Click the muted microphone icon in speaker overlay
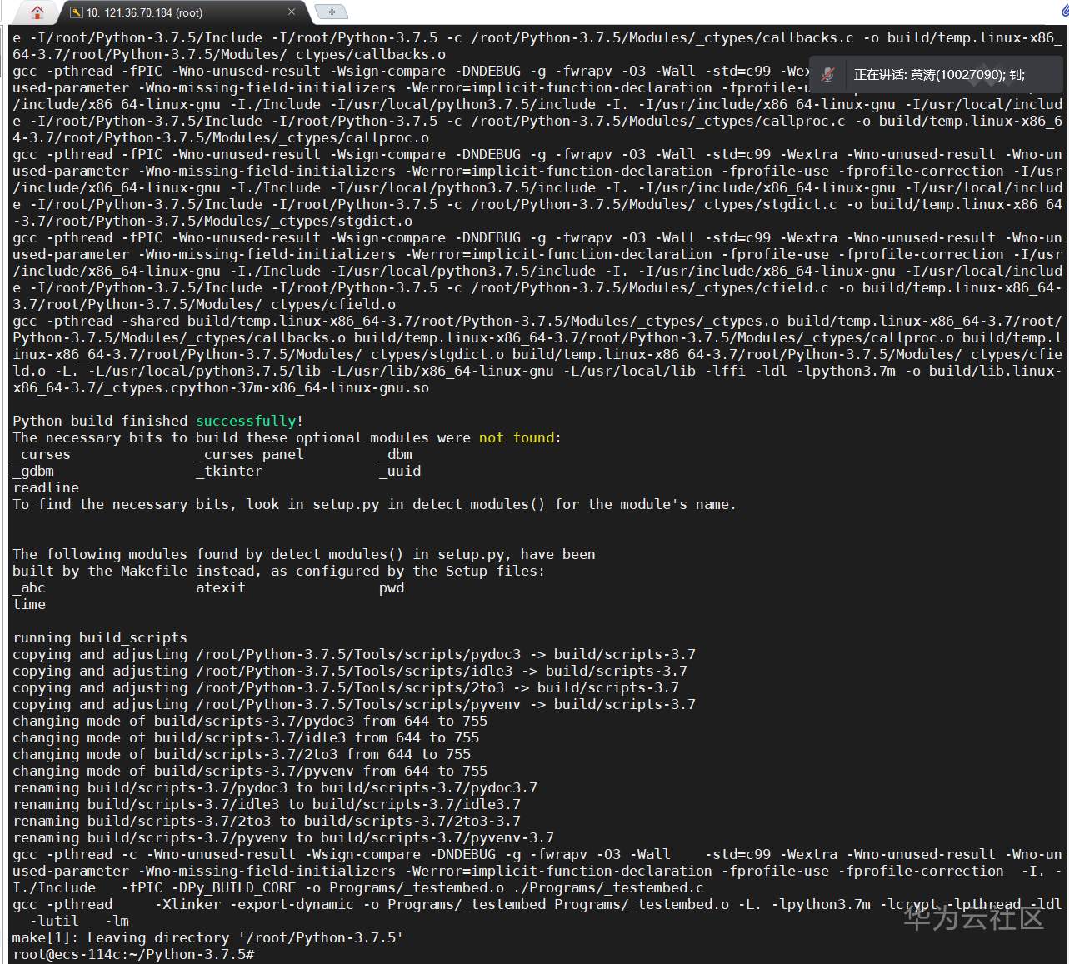The width and height of the screenshot is (1069, 964). pyautogui.click(x=827, y=74)
